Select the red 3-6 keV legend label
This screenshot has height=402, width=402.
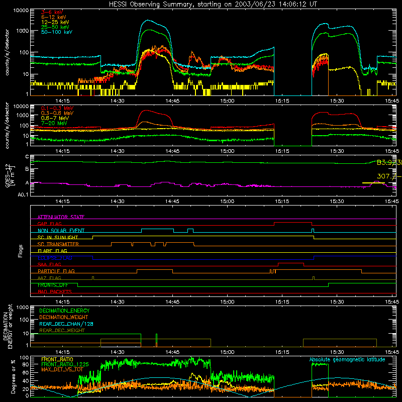pyautogui.click(x=52, y=12)
